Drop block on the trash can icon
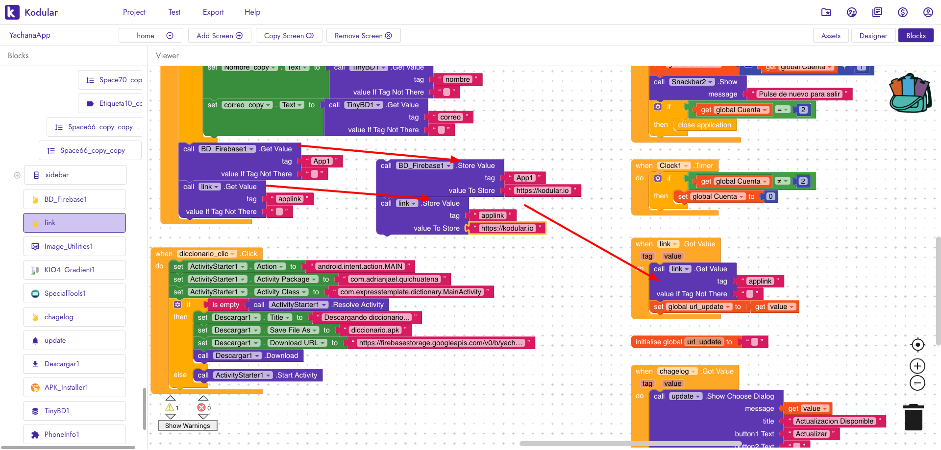 [913, 417]
